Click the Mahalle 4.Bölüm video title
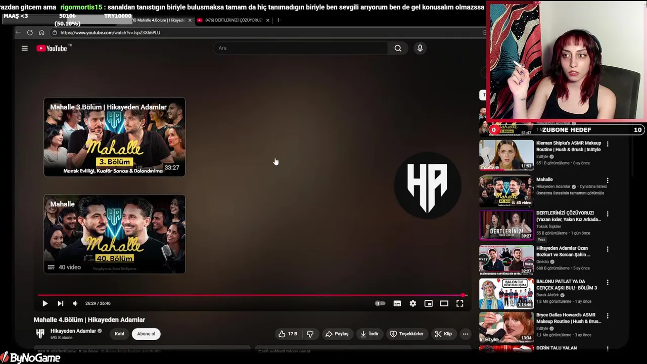 (89, 320)
